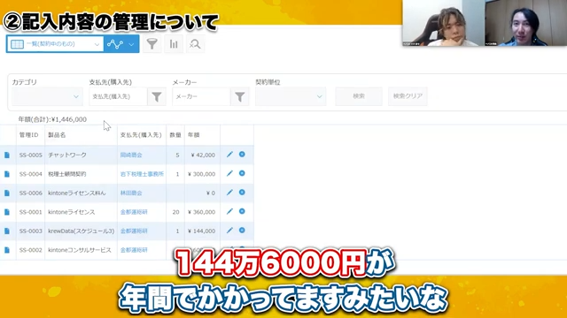The width and height of the screenshot is (567, 318).
Task: Click the ¥ 42,000 amount cell
Action: (x=203, y=155)
